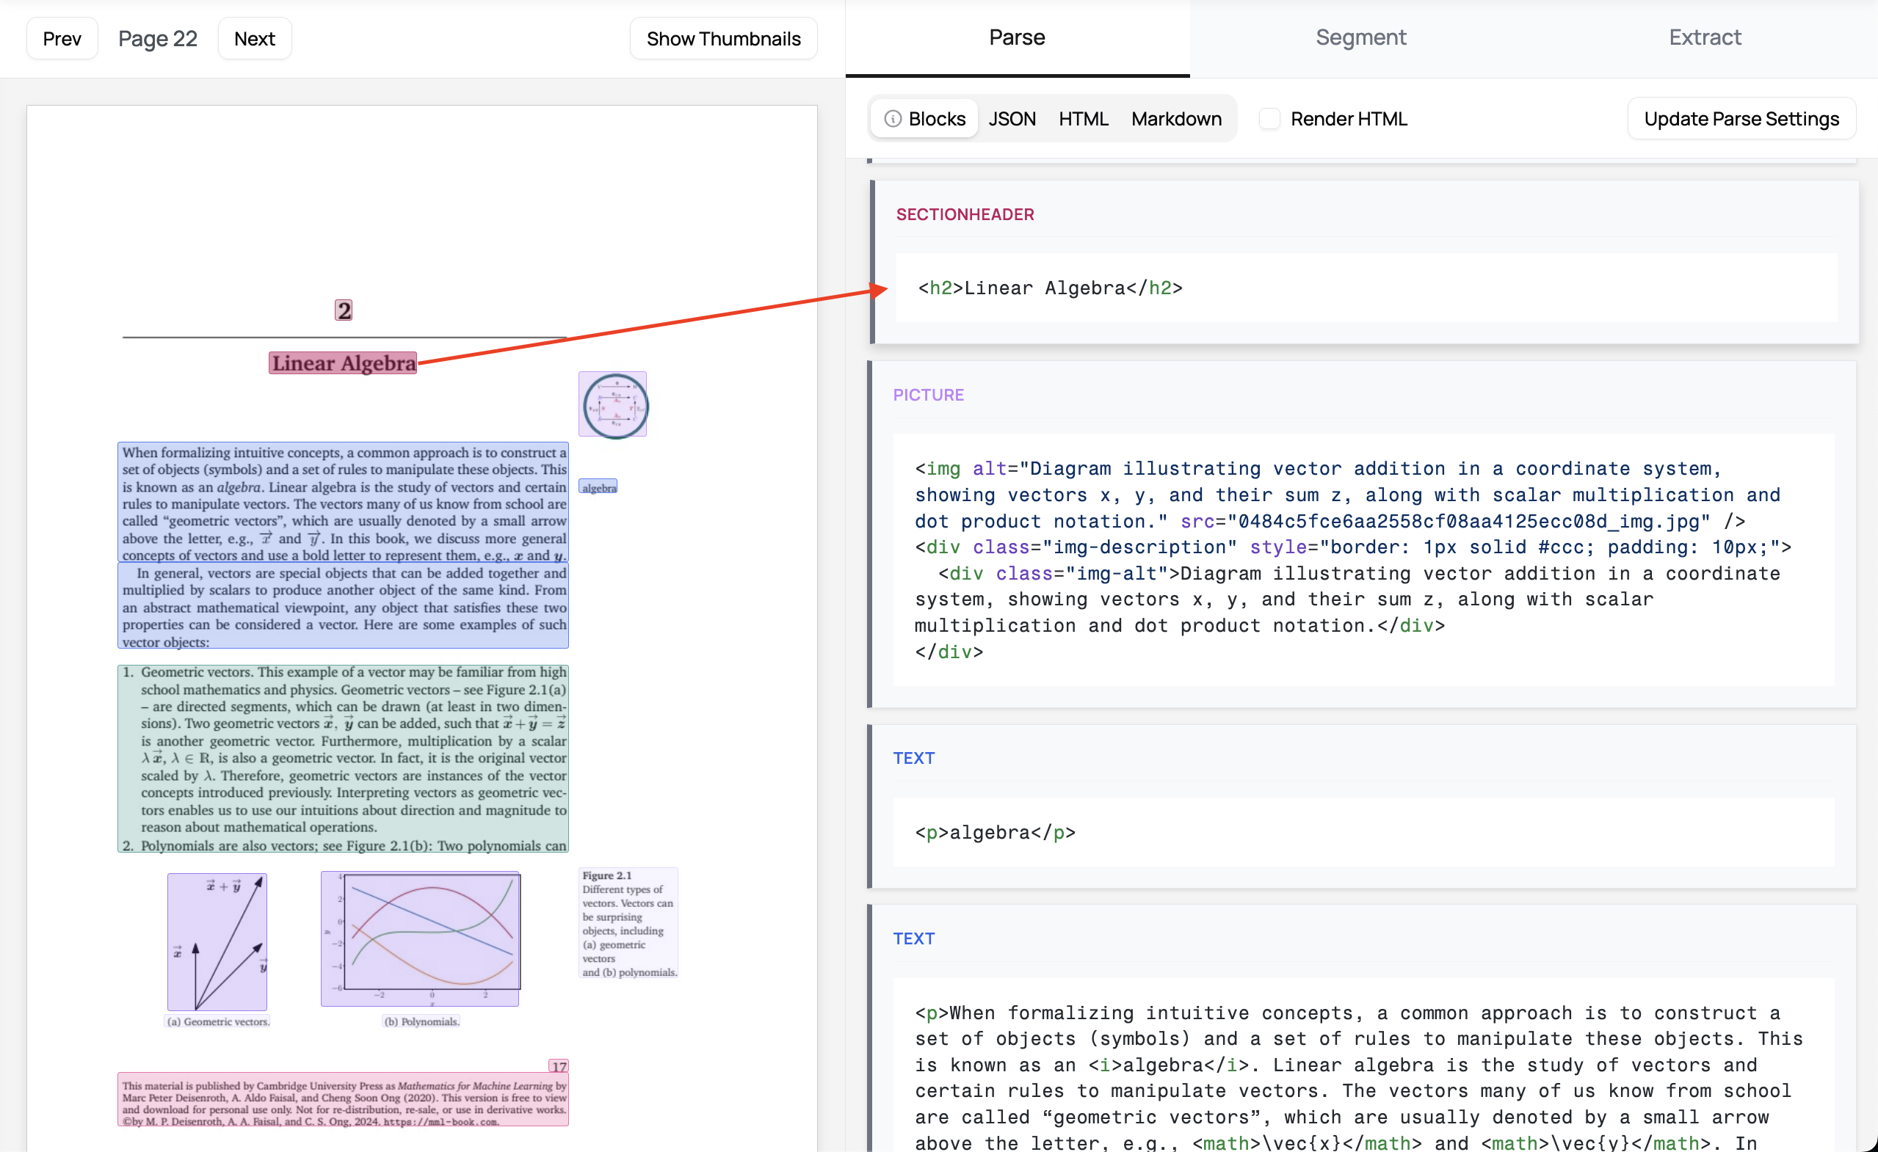Show Markdown output format

[x=1176, y=119]
